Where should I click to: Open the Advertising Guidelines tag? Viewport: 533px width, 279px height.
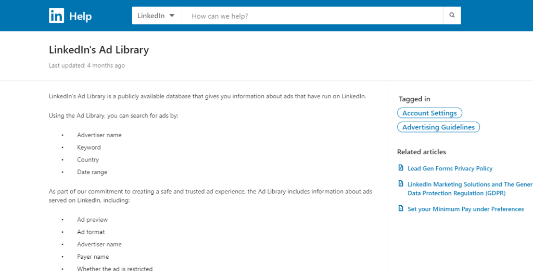pos(438,127)
